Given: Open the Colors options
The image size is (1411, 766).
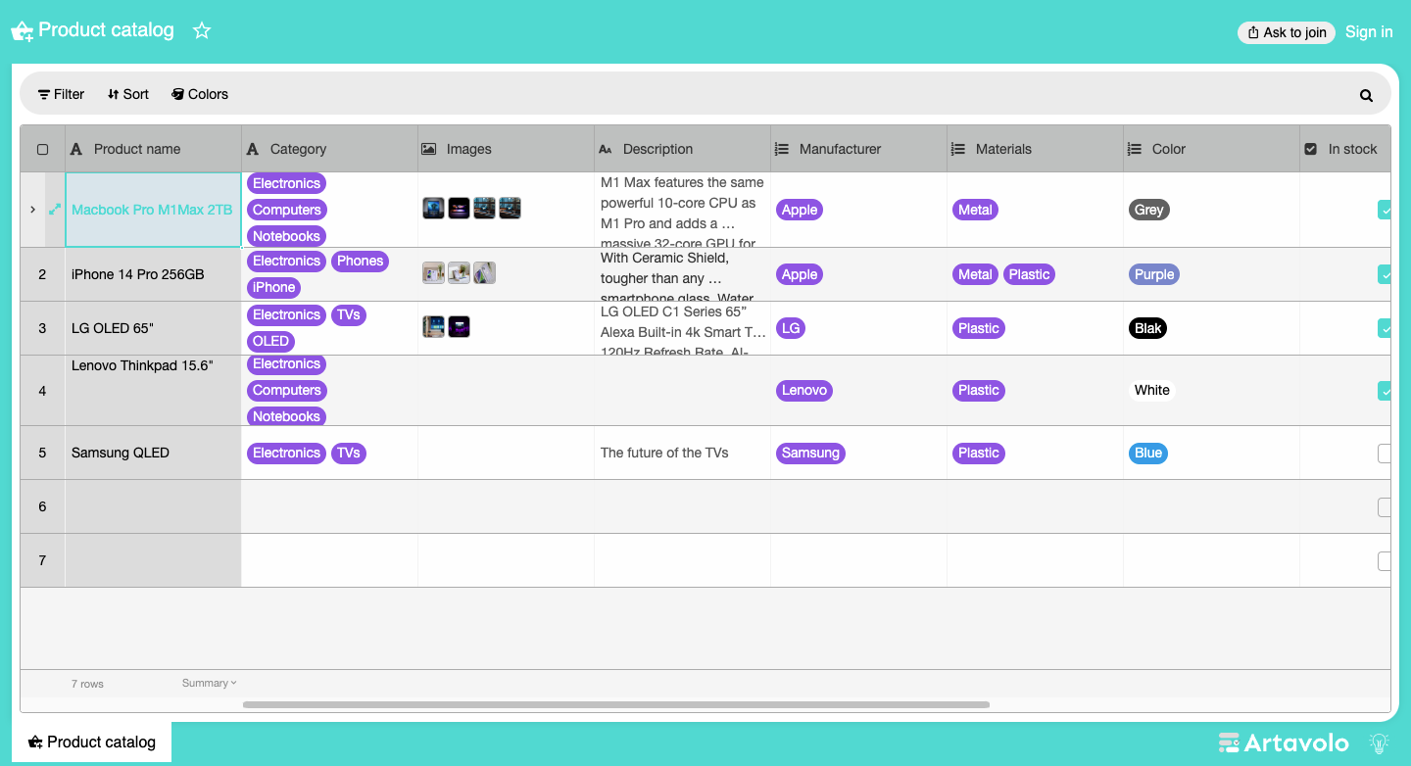Looking at the screenshot, I should pyautogui.click(x=200, y=94).
